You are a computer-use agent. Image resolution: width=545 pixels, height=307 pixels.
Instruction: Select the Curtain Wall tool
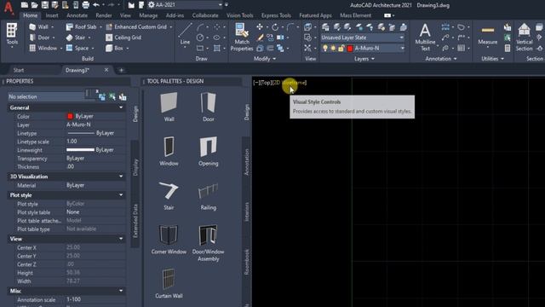169,283
